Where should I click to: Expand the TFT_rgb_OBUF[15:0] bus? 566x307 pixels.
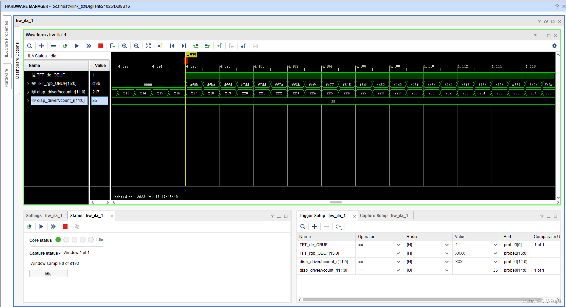(x=28, y=84)
